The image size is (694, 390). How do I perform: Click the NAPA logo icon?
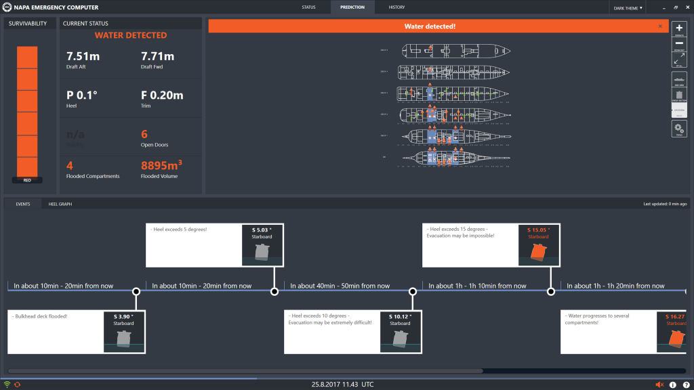pos(7,7)
